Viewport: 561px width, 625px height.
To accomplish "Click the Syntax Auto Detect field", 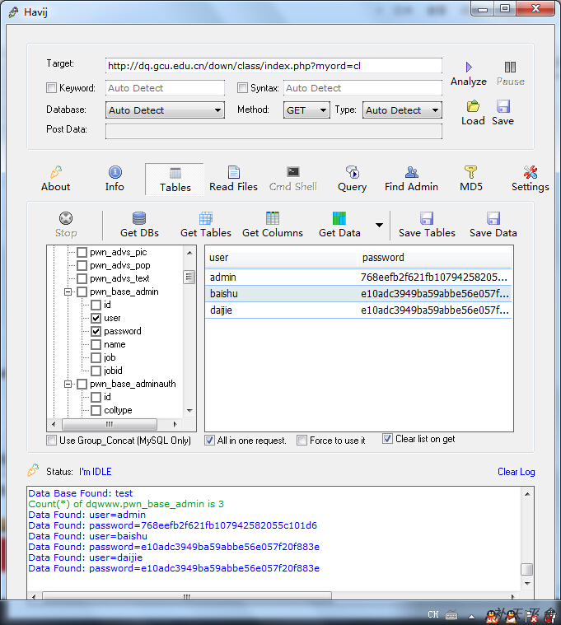I will coord(362,87).
